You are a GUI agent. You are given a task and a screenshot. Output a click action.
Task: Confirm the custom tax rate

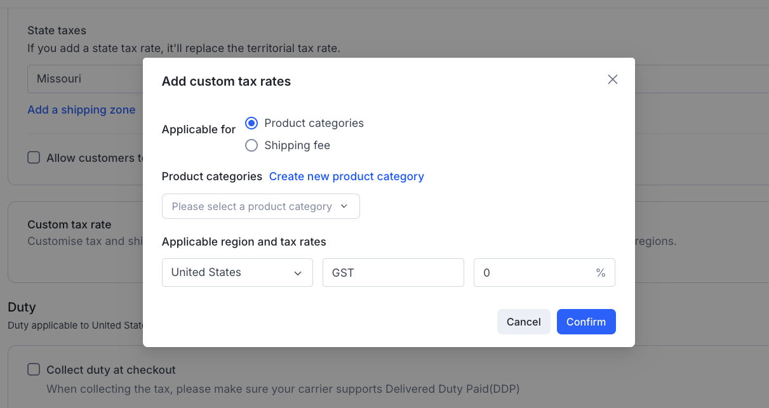(585, 322)
